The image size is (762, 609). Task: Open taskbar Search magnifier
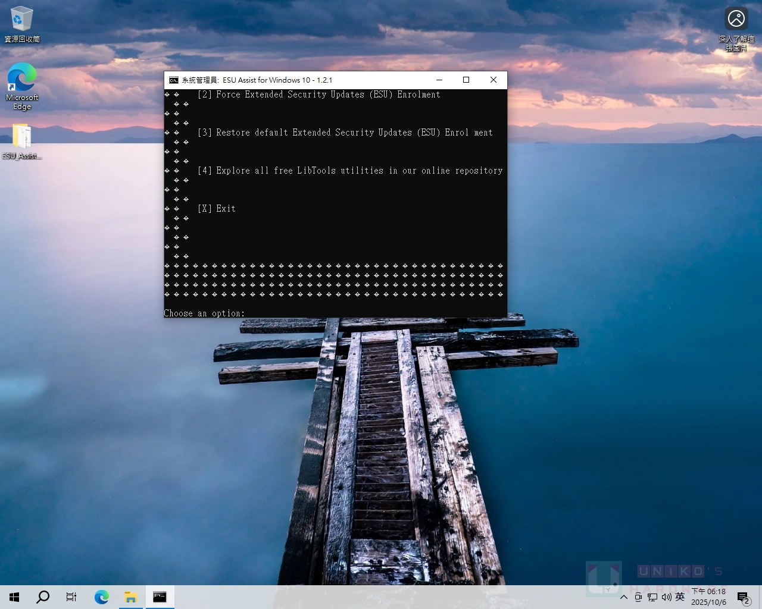(43, 597)
